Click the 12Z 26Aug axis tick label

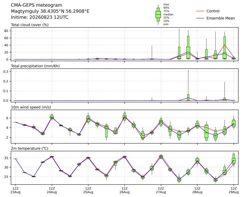[x=124, y=190]
